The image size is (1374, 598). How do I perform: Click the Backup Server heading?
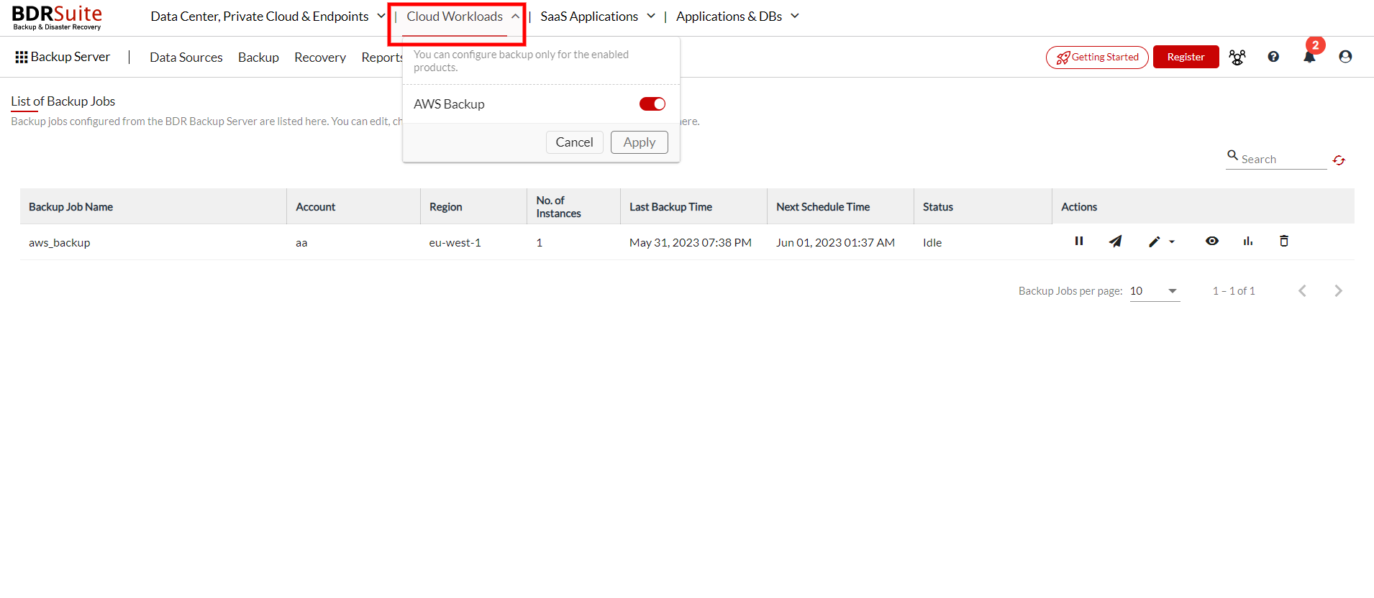pyautogui.click(x=70, y=57)
